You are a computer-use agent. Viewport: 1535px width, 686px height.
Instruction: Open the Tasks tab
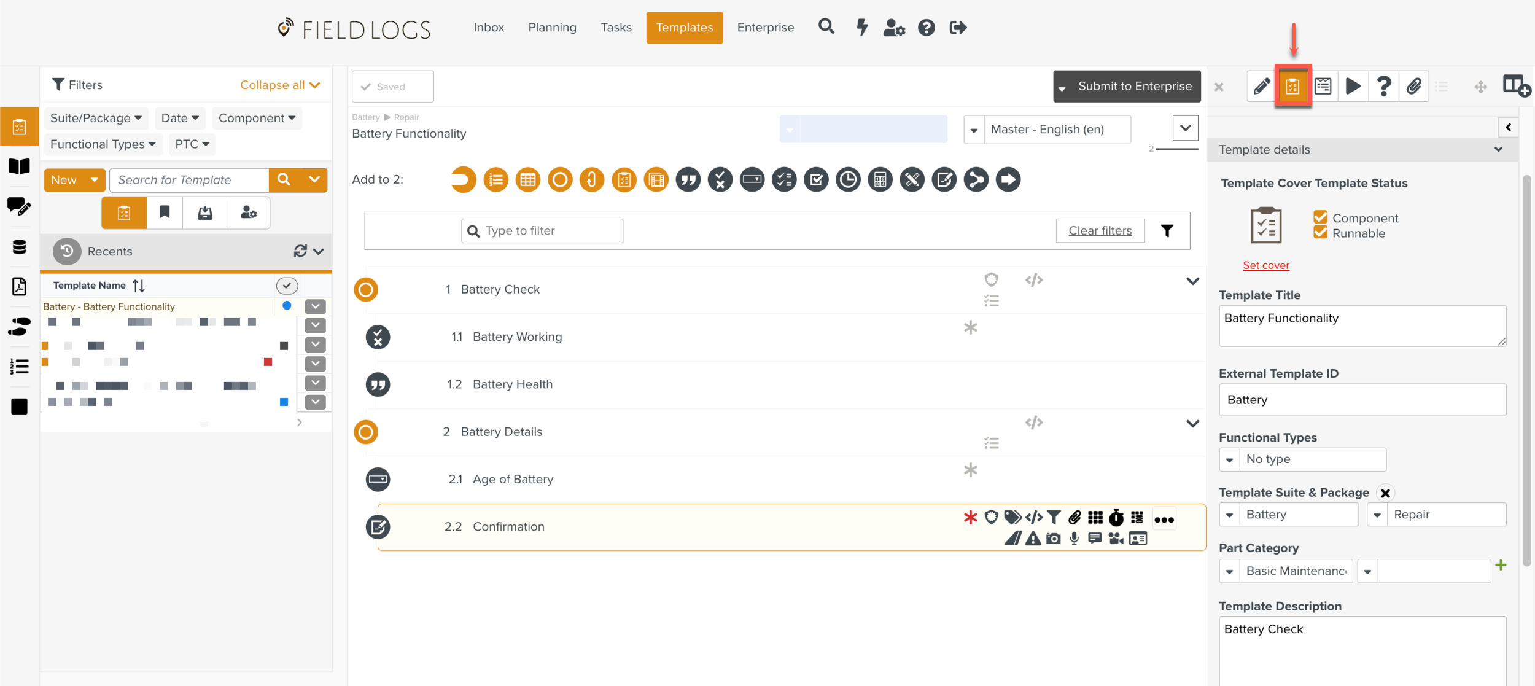[616, 28]
